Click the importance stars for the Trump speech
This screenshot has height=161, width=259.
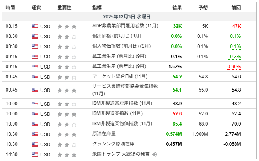67,154
